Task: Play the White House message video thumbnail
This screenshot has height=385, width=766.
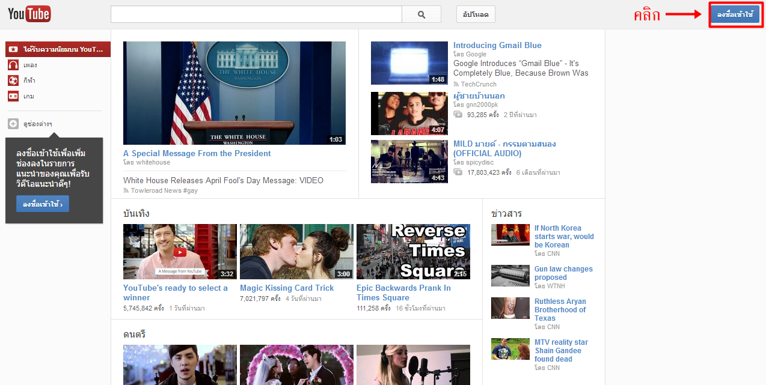Action: click(x=234, y=93)
